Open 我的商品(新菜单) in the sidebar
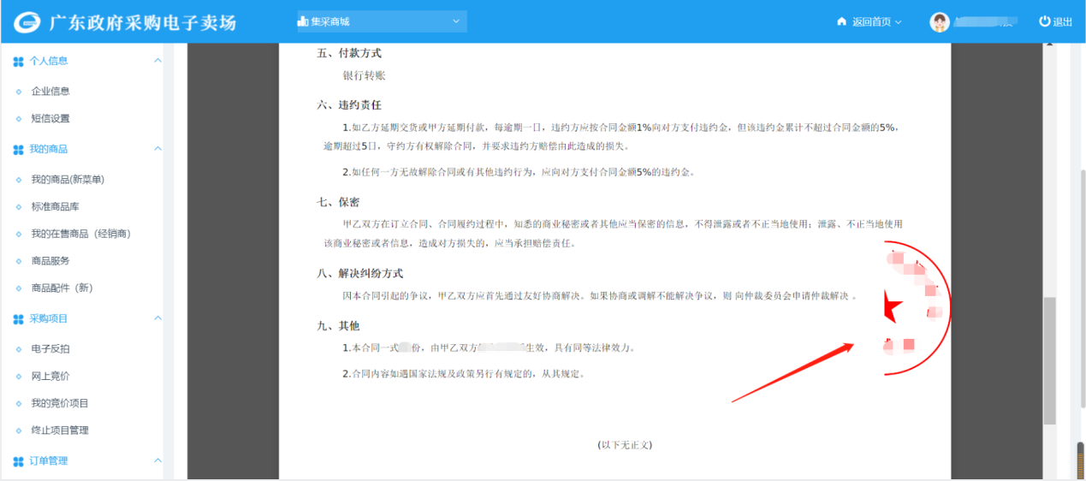Screen dimensions: 1086x481 click(68, 179)
